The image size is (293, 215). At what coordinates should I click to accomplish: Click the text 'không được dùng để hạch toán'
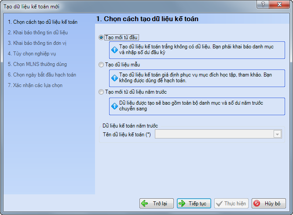pos(153,81)
